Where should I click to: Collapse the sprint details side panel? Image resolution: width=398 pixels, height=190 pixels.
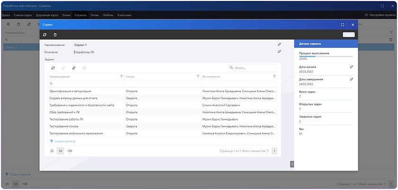click(x=292, y=164)
